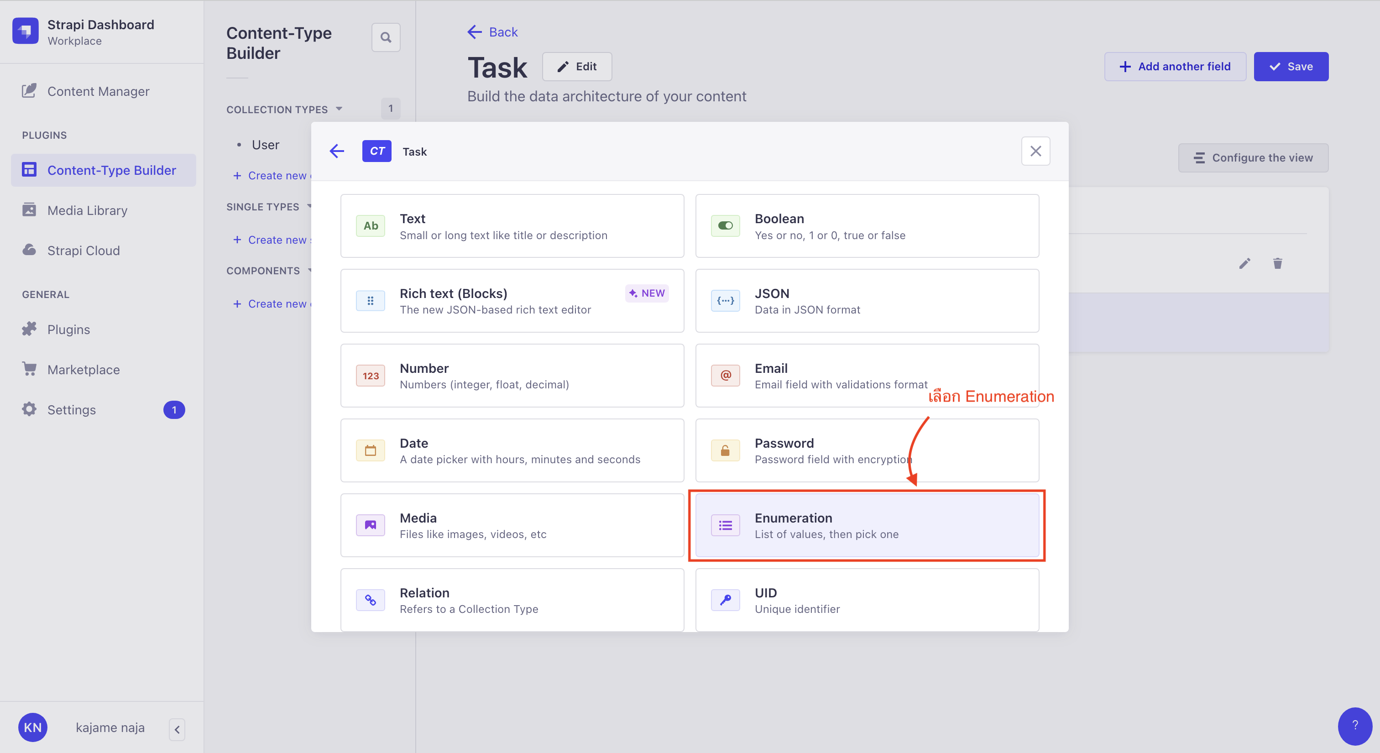This screenshot has height=753, width=1380.
Task: Select Rich text (Blocks) field type
Action: (x=512, y=300)
